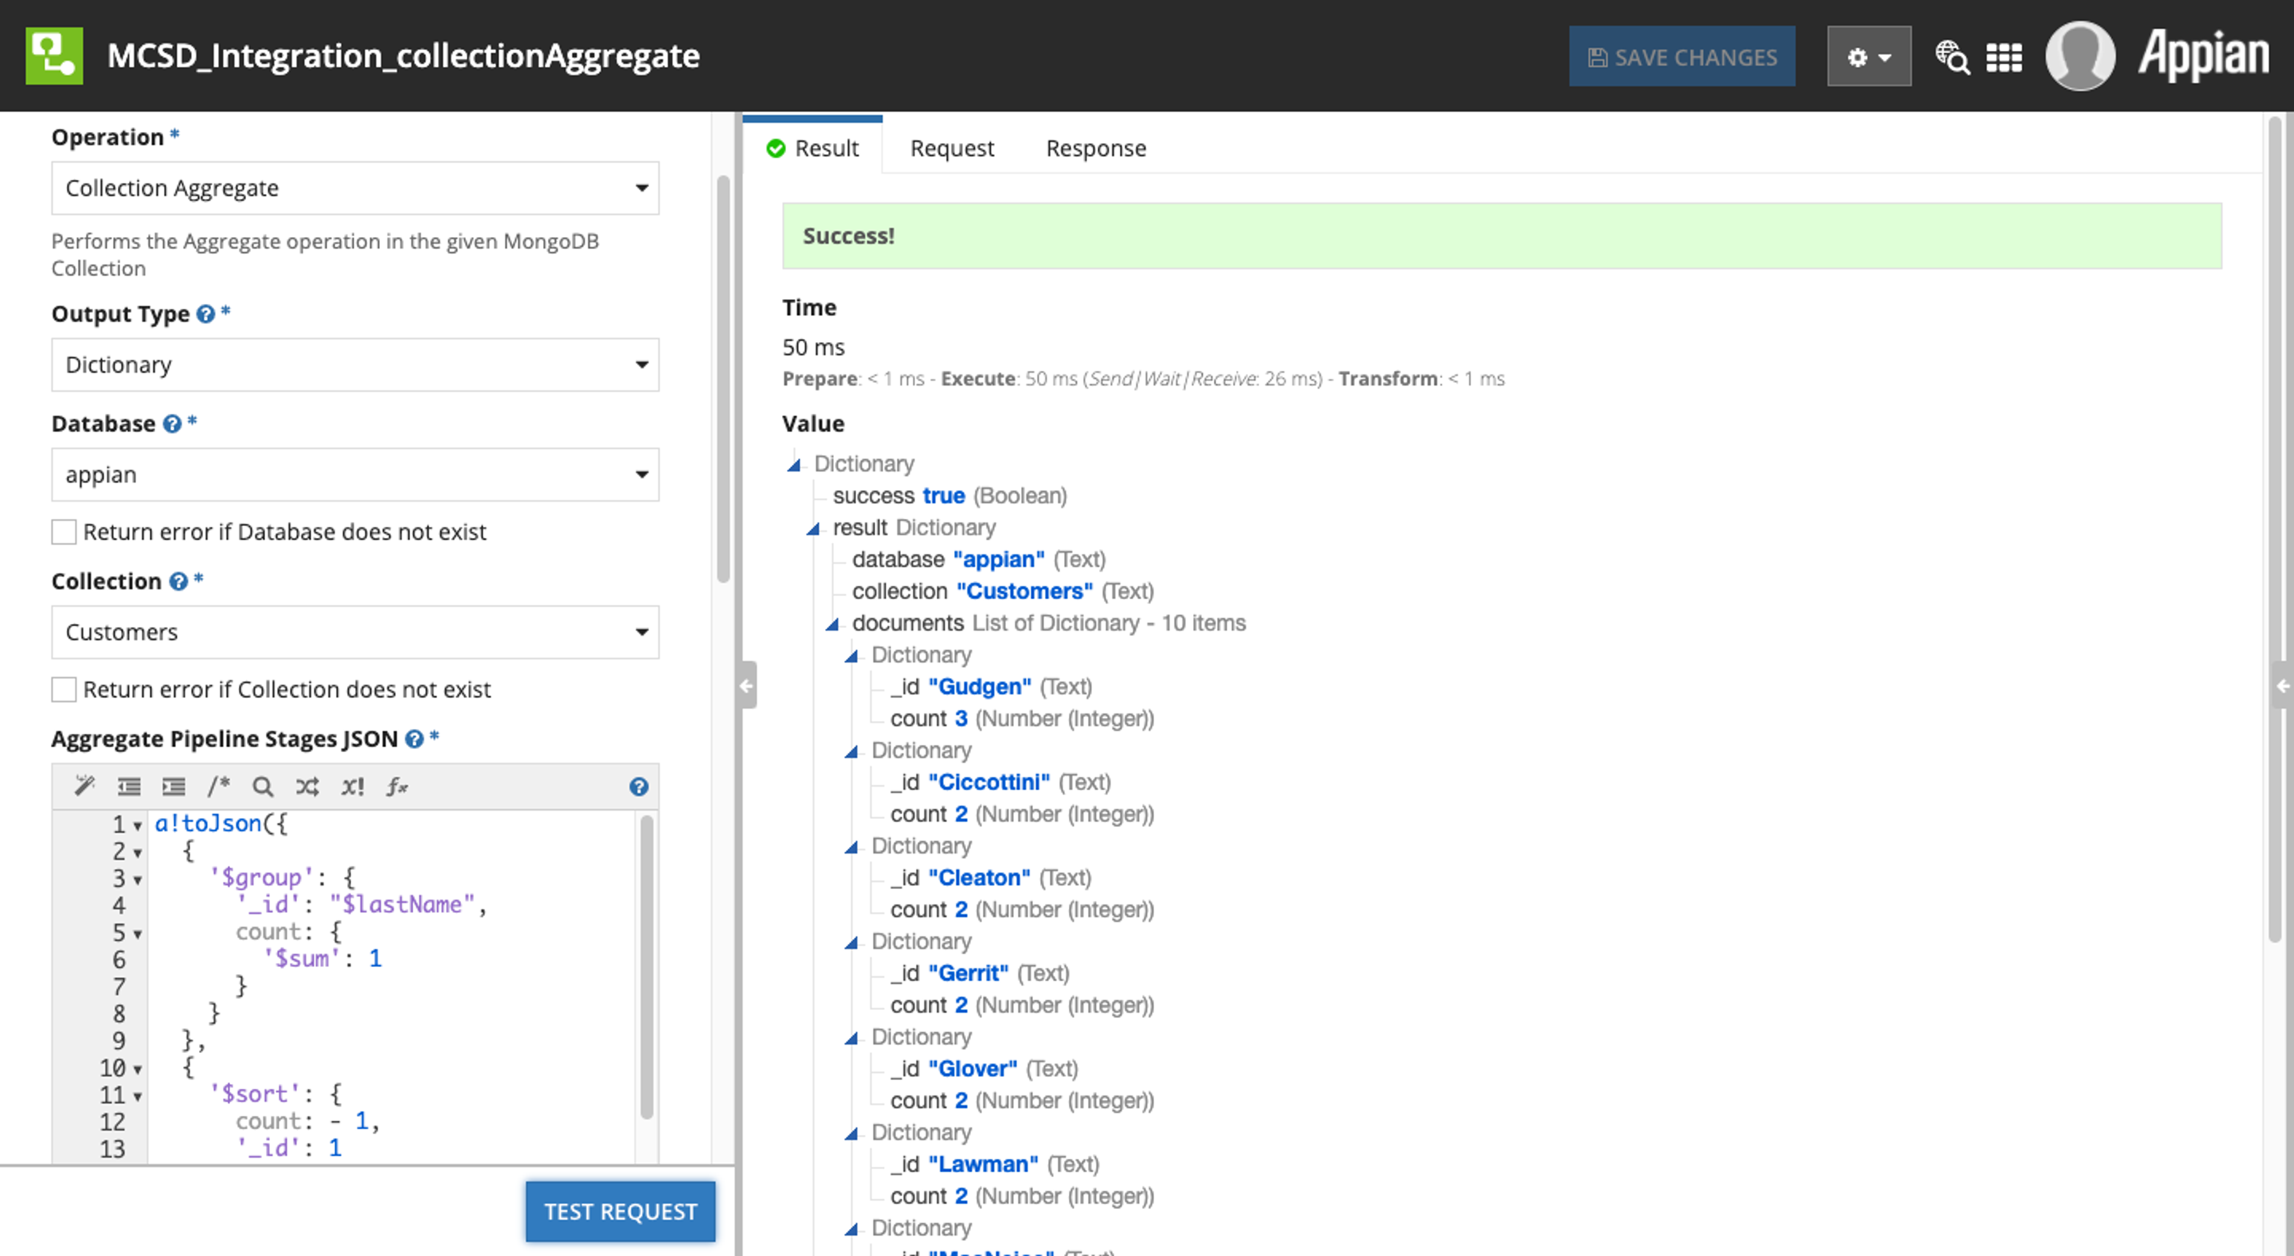Click the TEST REQUEST button
Viewport: 2294px width, 1256px height.
coord(621,1211)
